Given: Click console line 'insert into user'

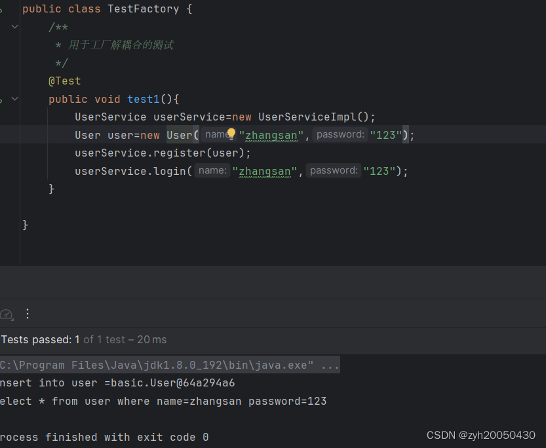Looking at the screenshot, I should [x=117, y=383].
